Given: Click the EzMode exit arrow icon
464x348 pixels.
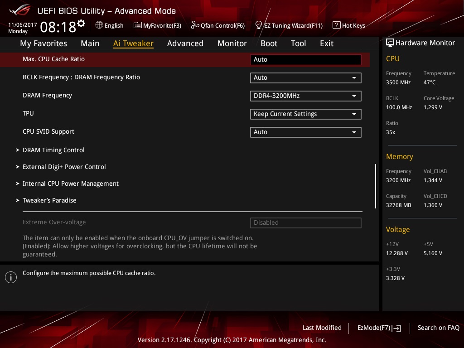Looking at the screenshot, I should click(397, 328).
